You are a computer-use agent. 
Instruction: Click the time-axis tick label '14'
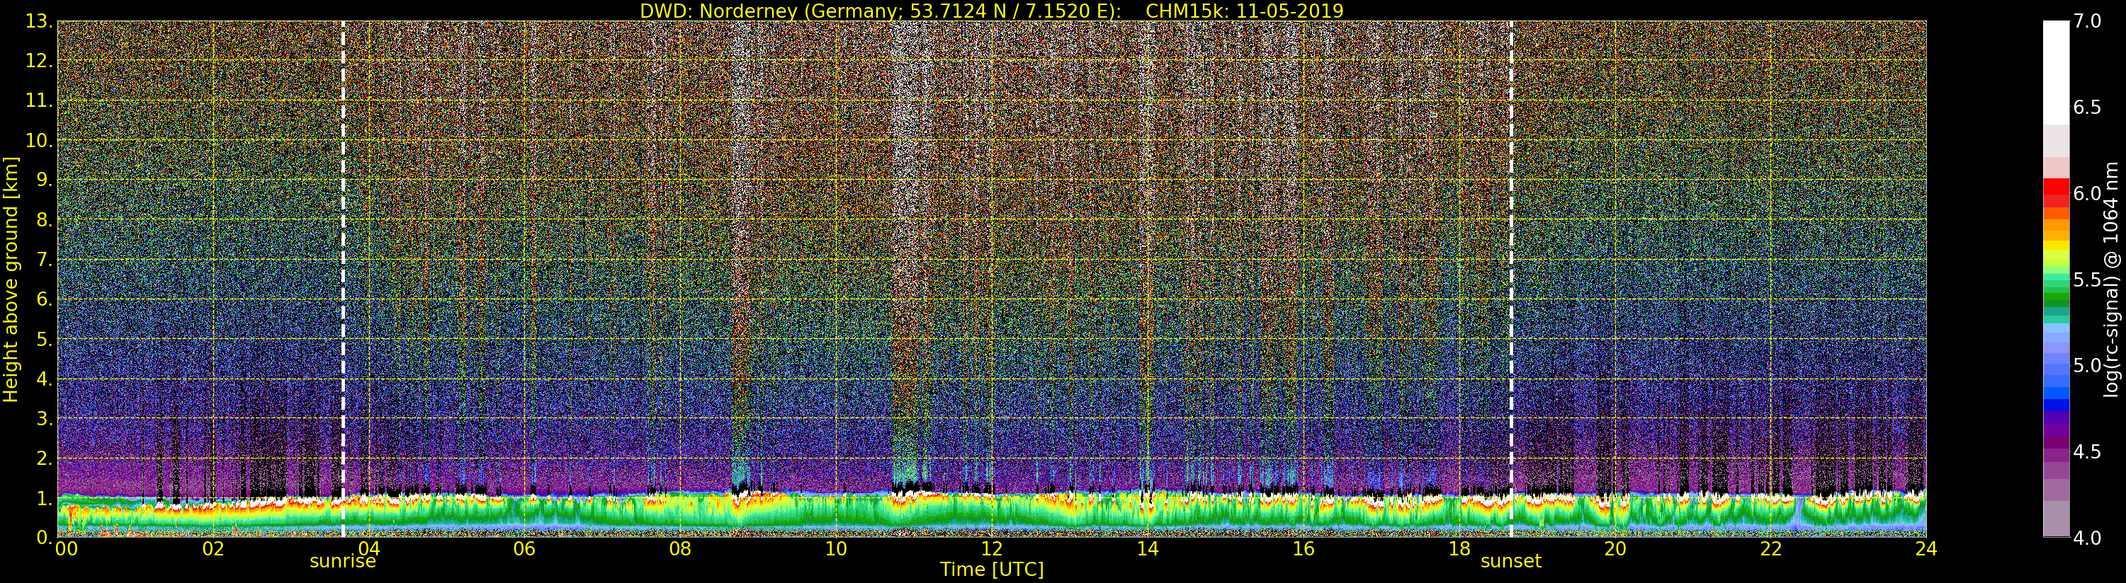coord(1147,548)
